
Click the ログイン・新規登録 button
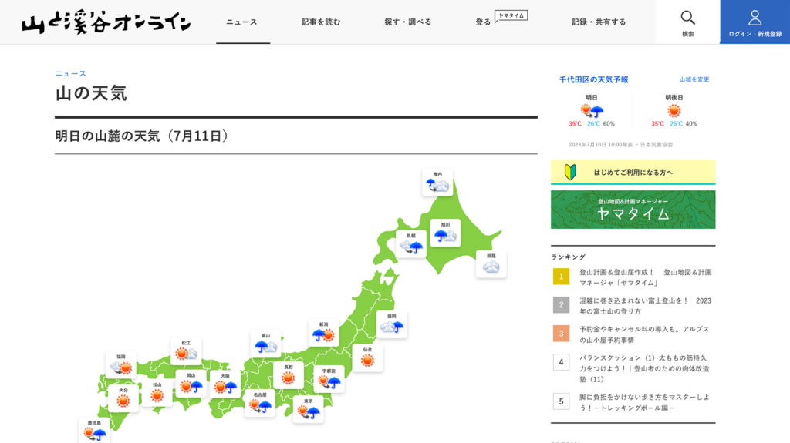755,22
